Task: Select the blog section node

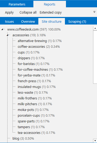Action: tap(23, 139)
